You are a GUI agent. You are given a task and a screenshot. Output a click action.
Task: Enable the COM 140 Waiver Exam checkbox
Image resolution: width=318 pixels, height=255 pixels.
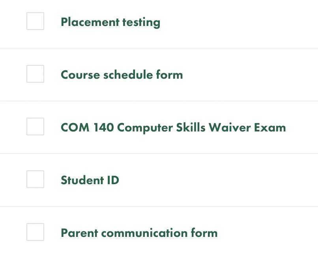tap(35, 127)
